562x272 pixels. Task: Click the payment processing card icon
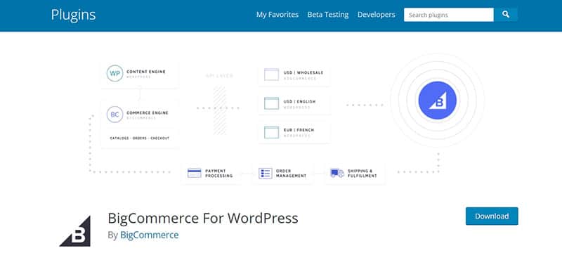[x=195, y=174]
